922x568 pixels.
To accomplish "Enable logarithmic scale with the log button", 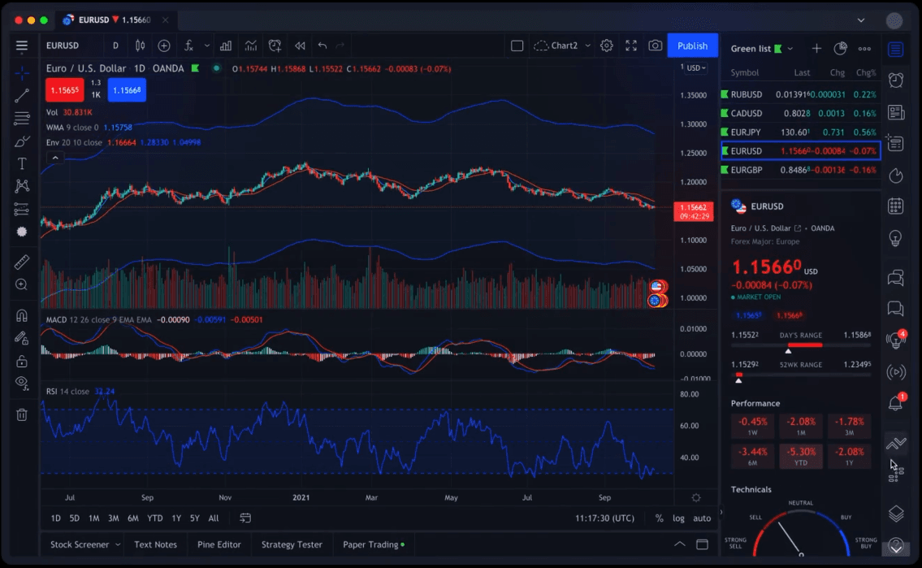I will [x=680, y=518].
